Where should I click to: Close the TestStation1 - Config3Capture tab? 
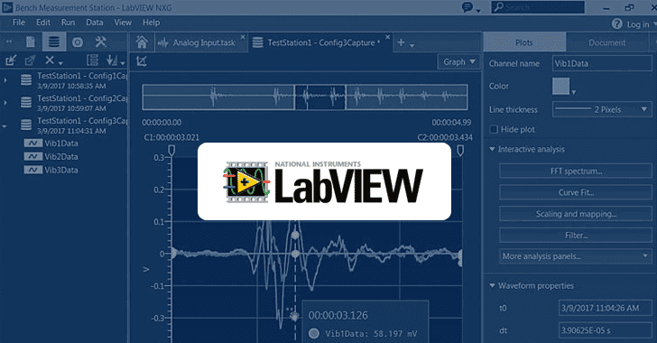click(387, 37)
